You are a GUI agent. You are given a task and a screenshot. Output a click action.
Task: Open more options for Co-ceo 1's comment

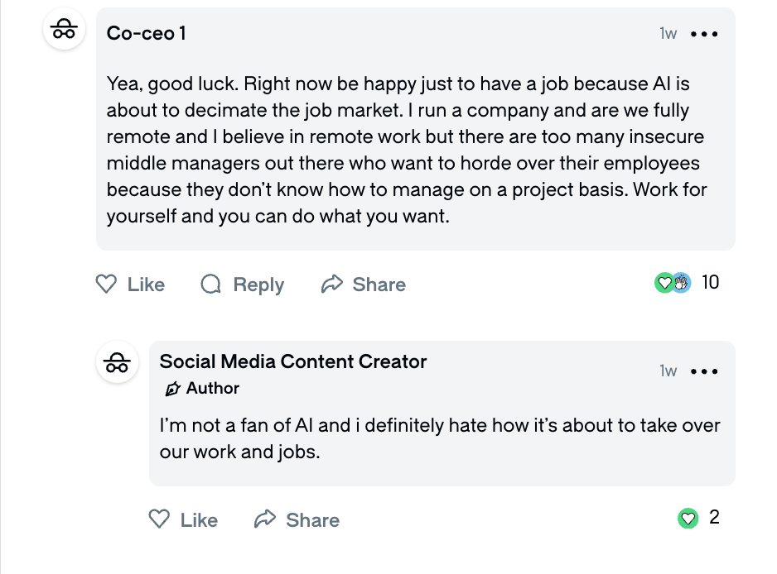click(x=704, y=34)
